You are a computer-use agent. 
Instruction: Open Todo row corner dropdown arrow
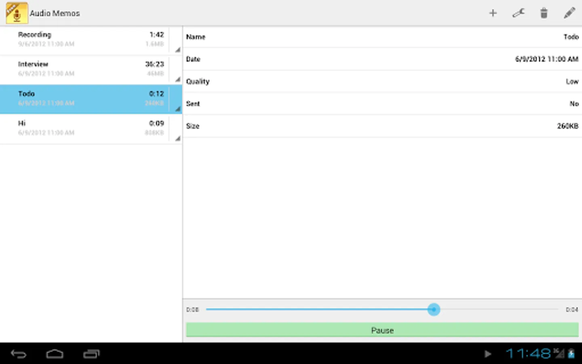click(177, 109)
